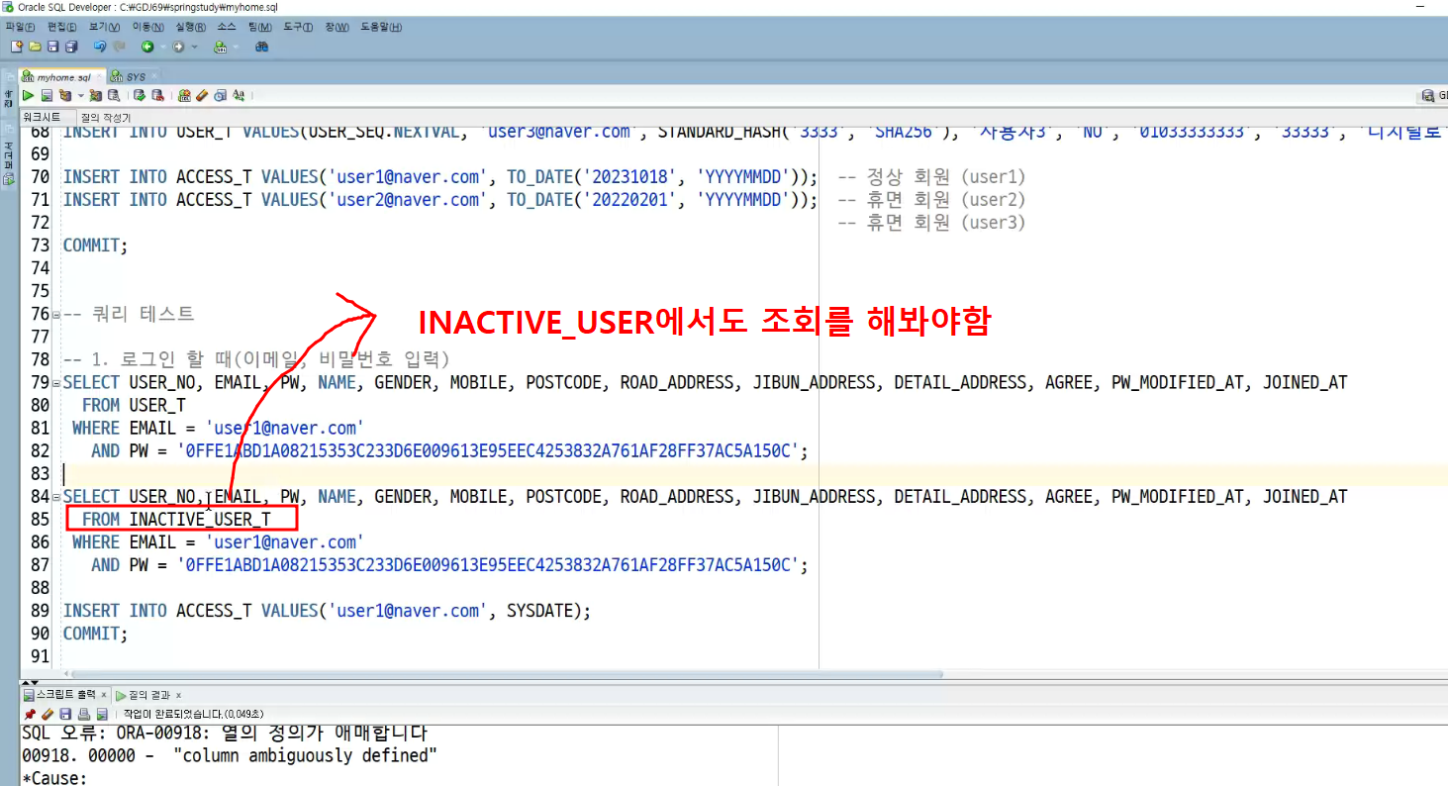Close the SYS tab
Image resolution: width=1448 pixels, height=786 pixels.
[x=154, y=76]
